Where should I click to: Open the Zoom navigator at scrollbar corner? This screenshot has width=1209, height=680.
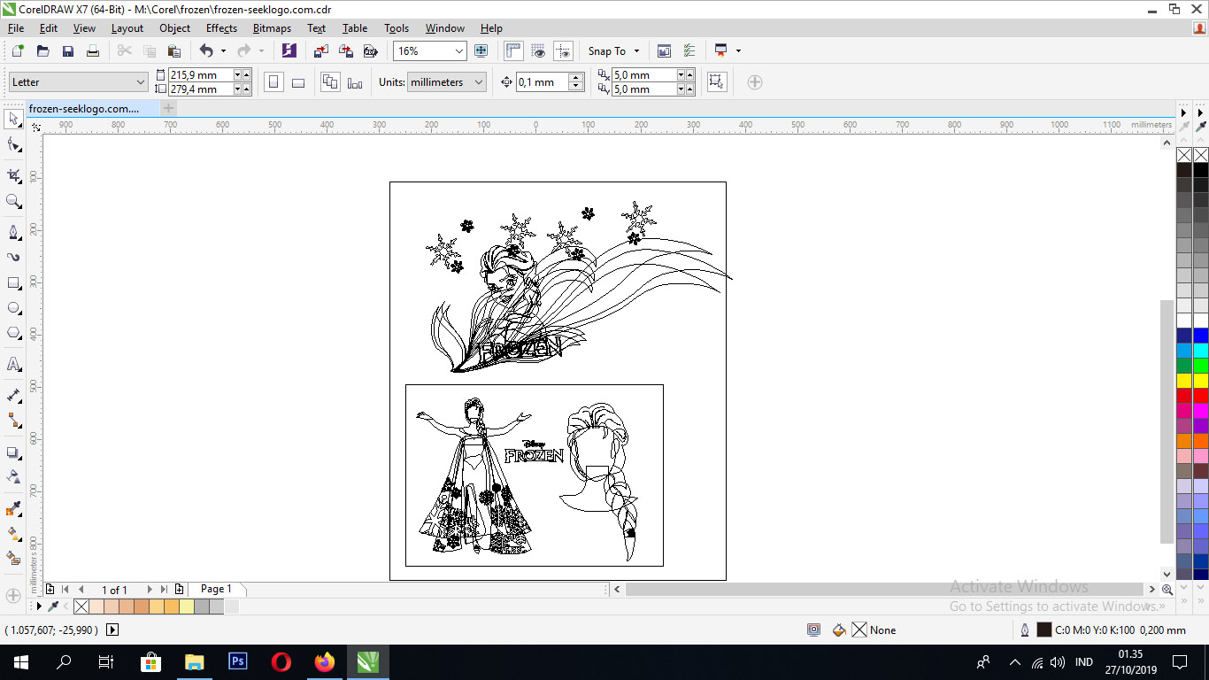pos(1167,589)
